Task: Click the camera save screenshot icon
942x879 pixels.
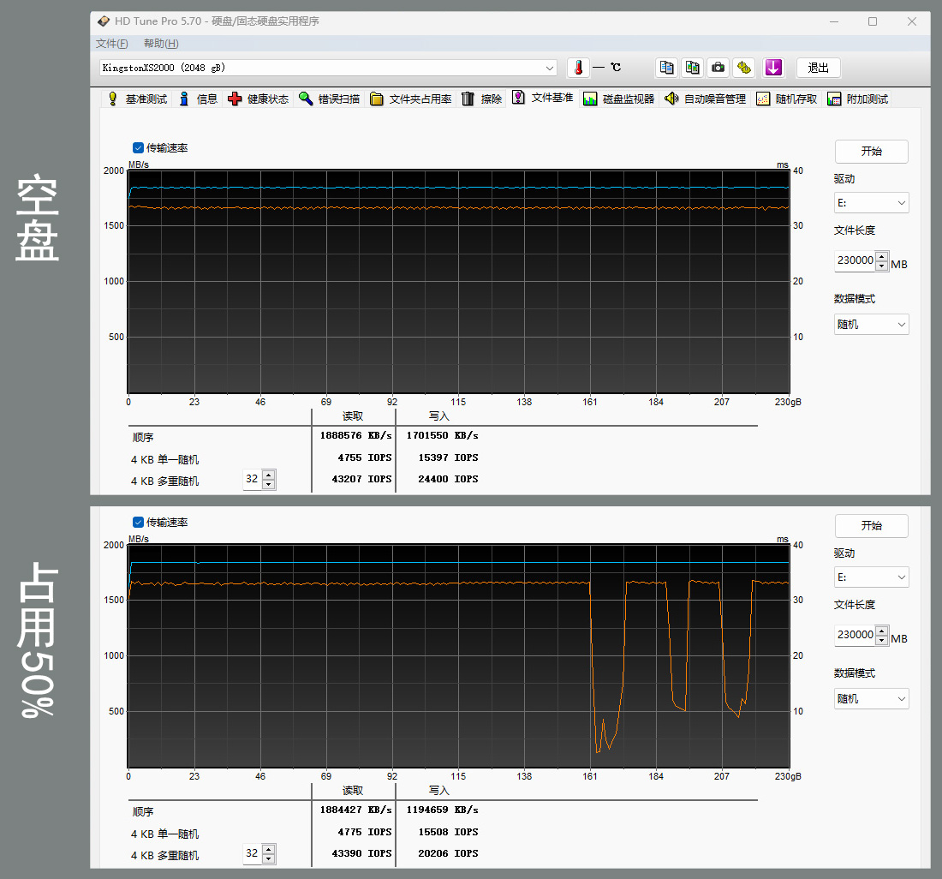Action: pos(718,68)
